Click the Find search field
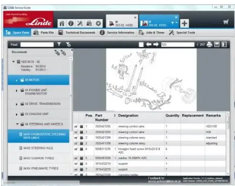235x186 pixels. coord(37,45)
